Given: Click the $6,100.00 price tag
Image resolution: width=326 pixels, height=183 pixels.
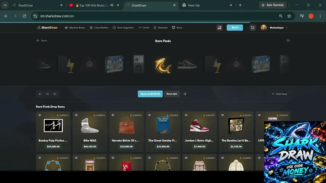Looking at the screenshot, I should coord(236,146).
